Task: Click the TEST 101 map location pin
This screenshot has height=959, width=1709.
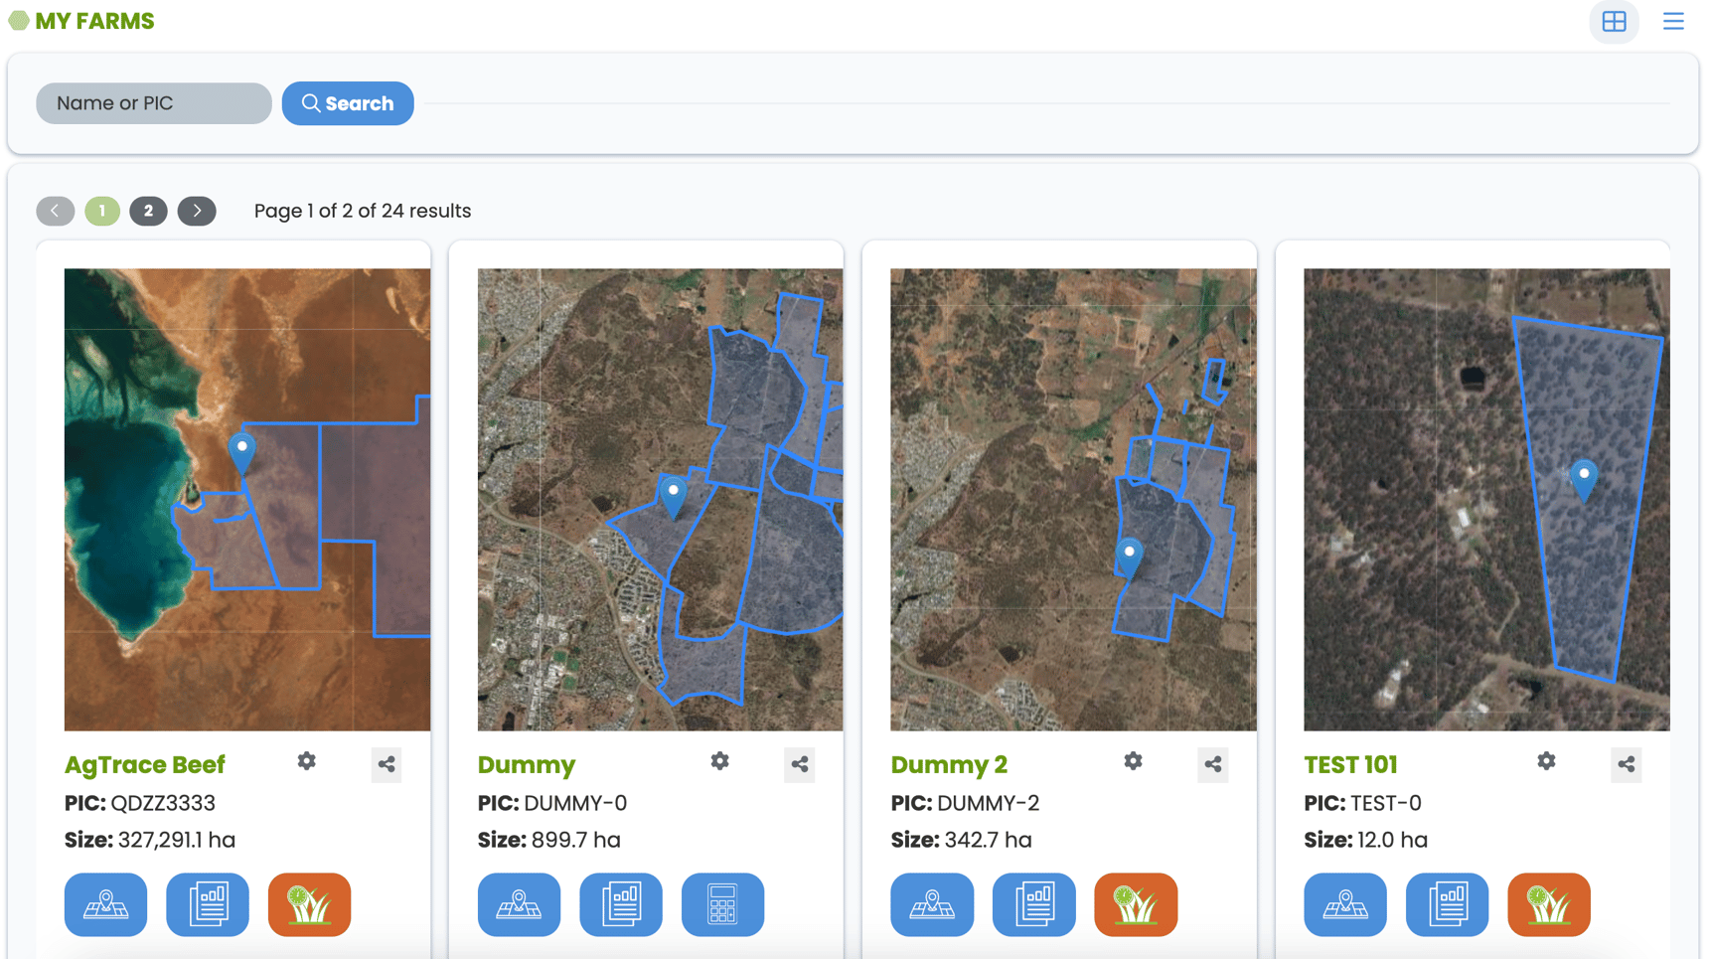Action: click(1584, 479)
